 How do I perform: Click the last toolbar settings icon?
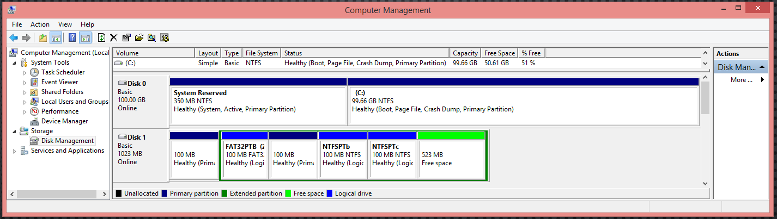(x=165, y=37)
